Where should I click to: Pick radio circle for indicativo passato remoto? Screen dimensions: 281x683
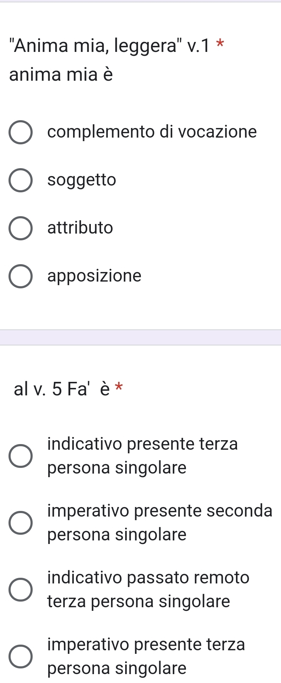(21, 589)
